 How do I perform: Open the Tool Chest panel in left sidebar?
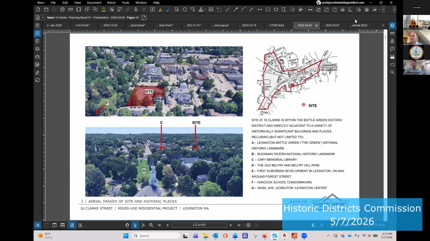coord(37,57)
